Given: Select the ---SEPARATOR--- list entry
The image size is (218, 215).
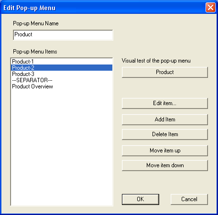Looking at the screenshot, I should pos(62,80).
